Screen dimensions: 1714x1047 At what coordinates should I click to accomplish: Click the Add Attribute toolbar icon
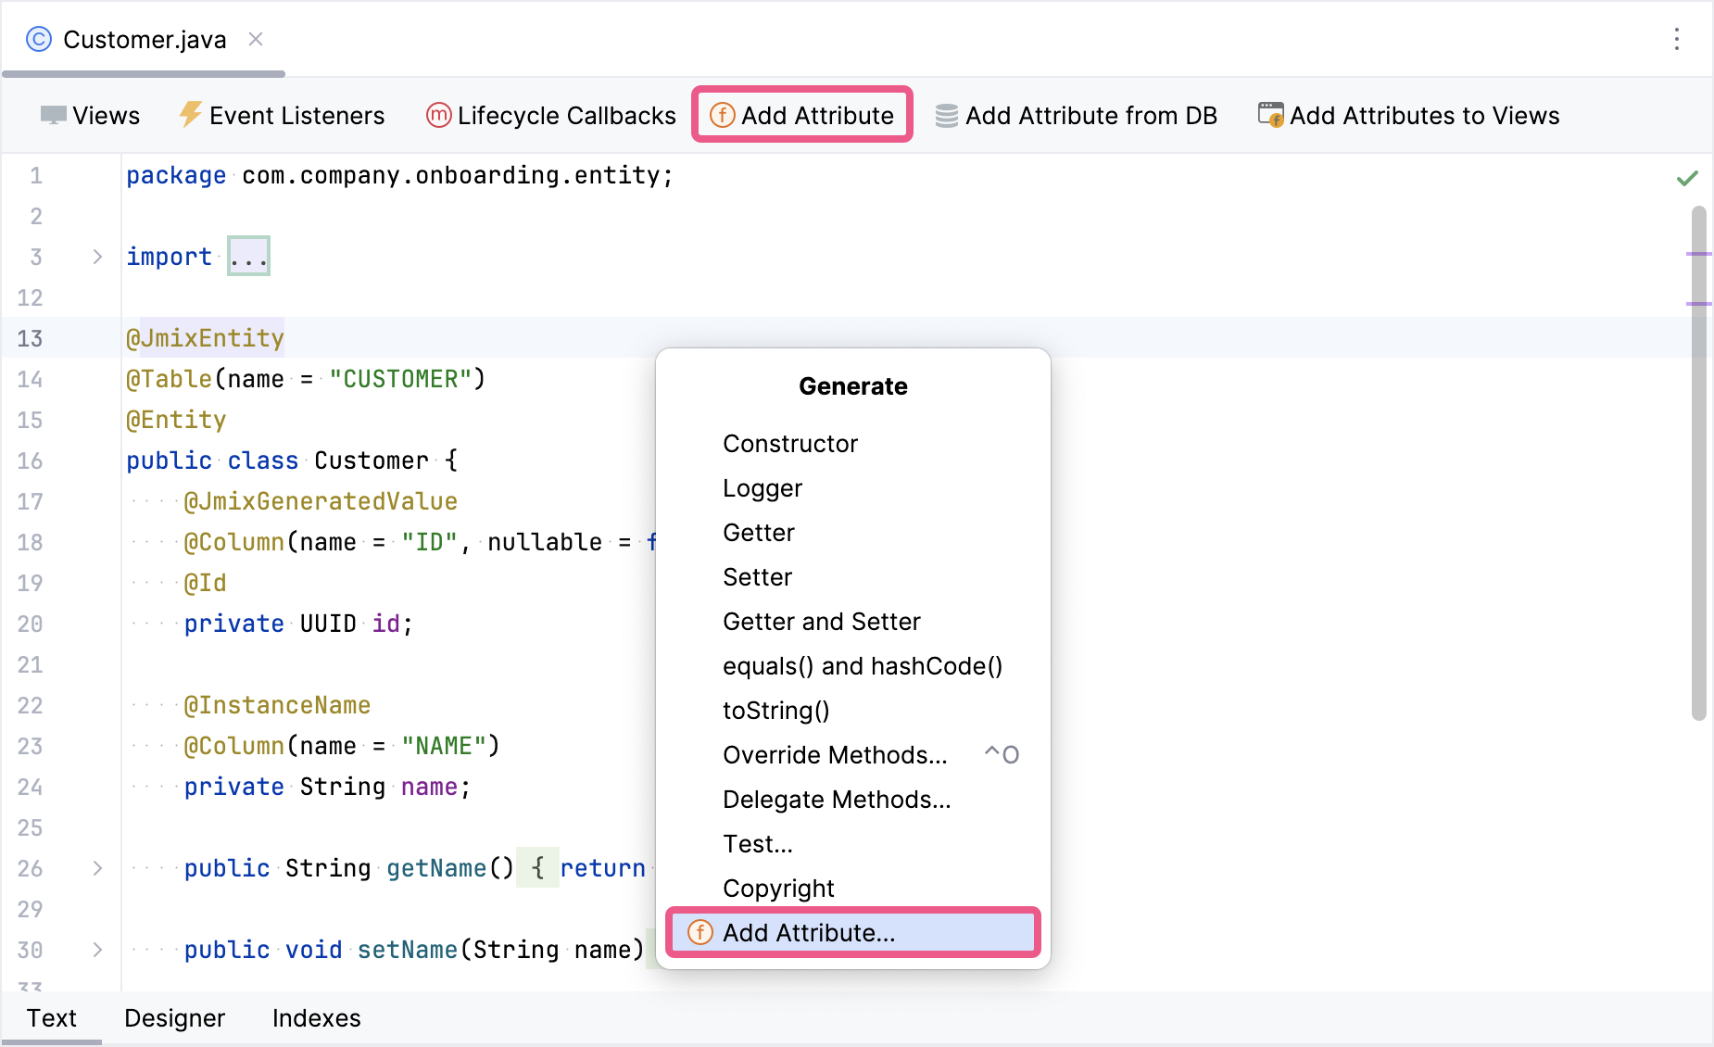[x=723, y=115]
